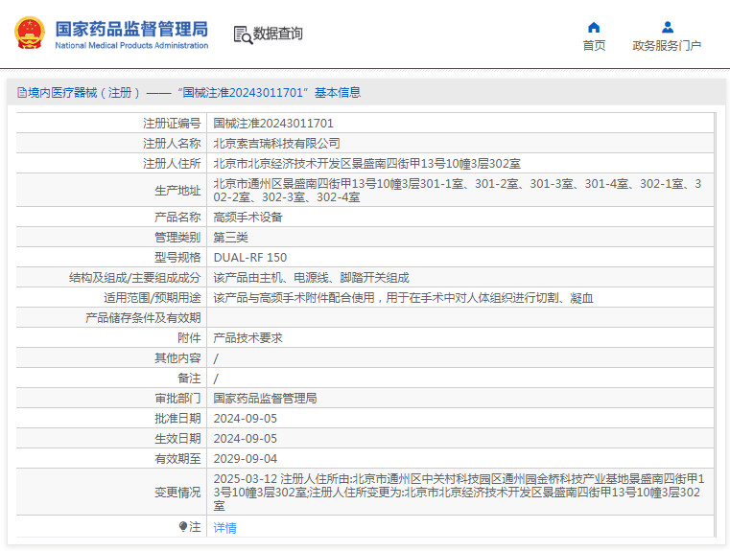The image size is (730, 551).
Task: Click 产品技术要求 attachment value
Action: 247,338
